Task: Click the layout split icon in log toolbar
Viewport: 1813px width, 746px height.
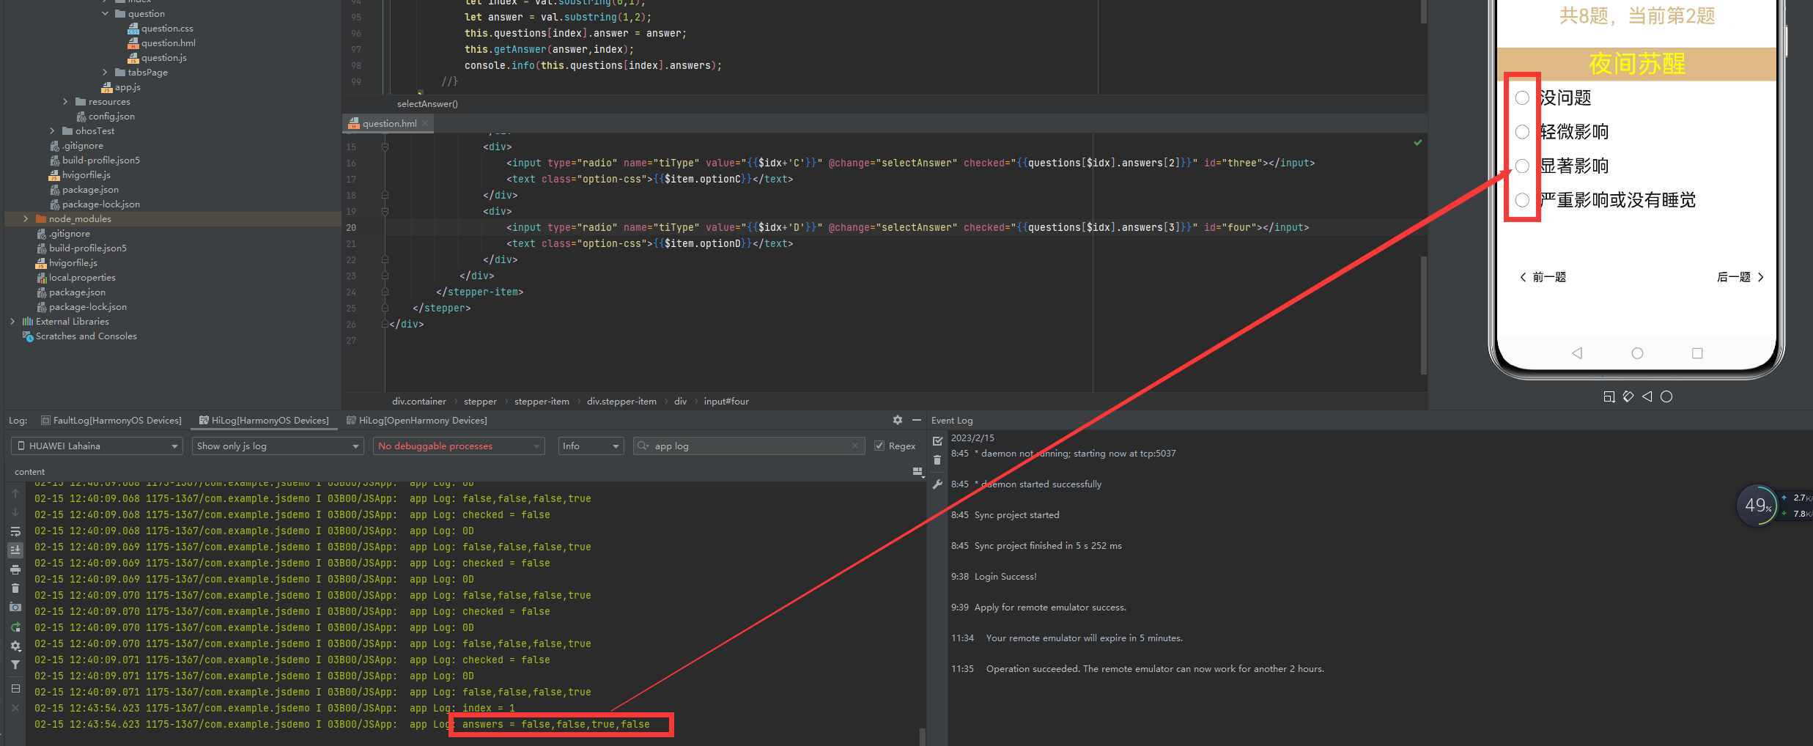Action: [x=15, y=689]
